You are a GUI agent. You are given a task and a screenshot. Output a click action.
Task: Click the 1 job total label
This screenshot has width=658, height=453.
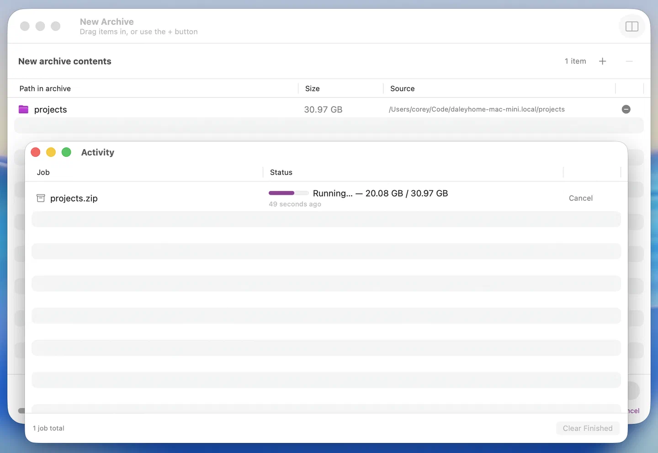coord(48,428)
